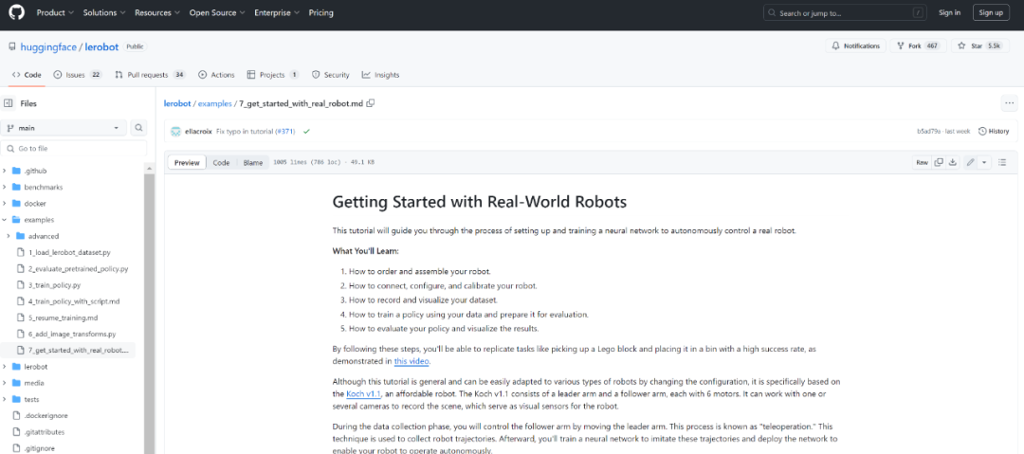
Task: Open more edit options dropdown arrow
Action: pos(983,162)
